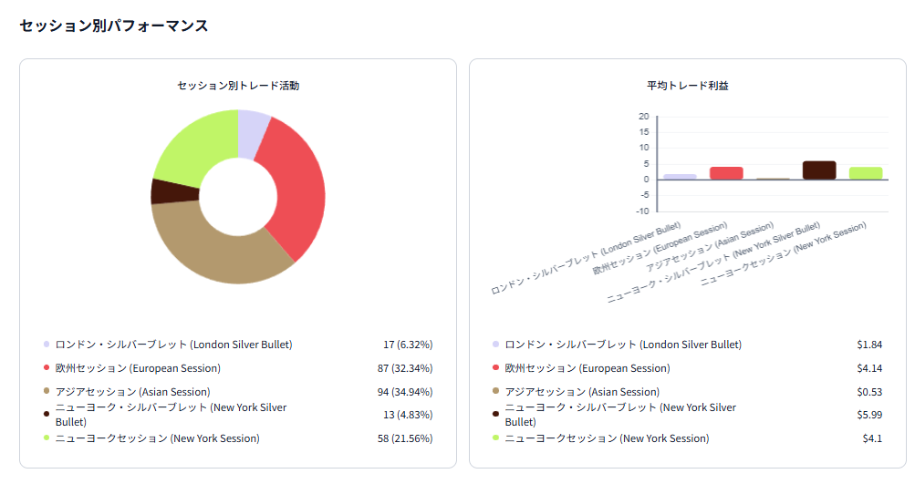
Task: Click the lavender London Silver Bullet donut slice
Action: pyautogui.click(x=253, y=128)
